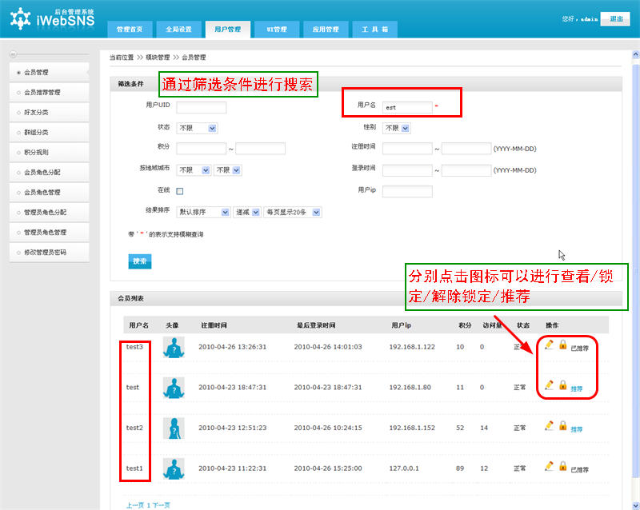Switch to the 全局设置 tab

pyautogui.click(x=178, y=30)
